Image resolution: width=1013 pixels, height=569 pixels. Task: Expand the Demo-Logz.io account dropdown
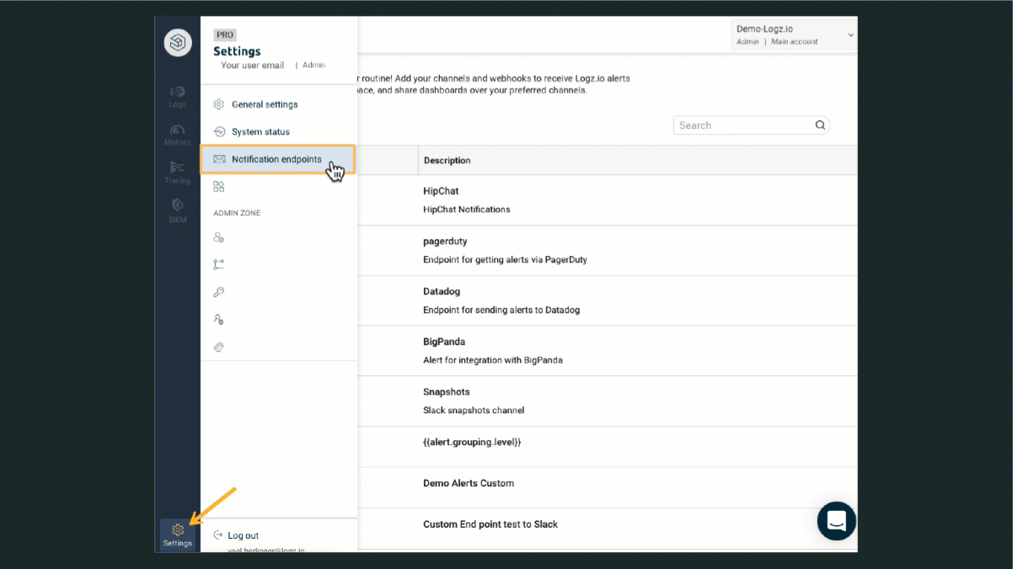pos(794,35)
